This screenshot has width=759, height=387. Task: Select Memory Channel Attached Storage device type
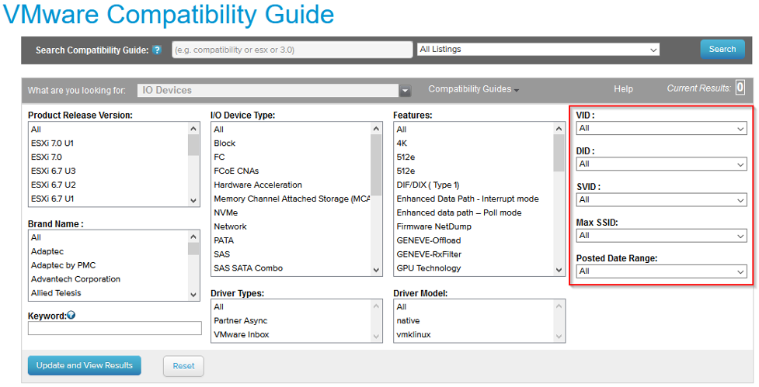pyautogui.click(x=291, y=199)
